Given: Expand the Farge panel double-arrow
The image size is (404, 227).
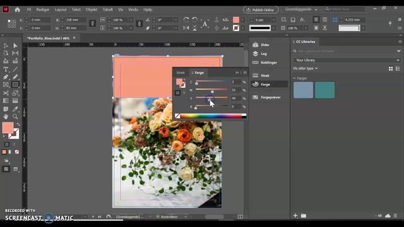Looking at the screenshot, I should tap(237, 73).
